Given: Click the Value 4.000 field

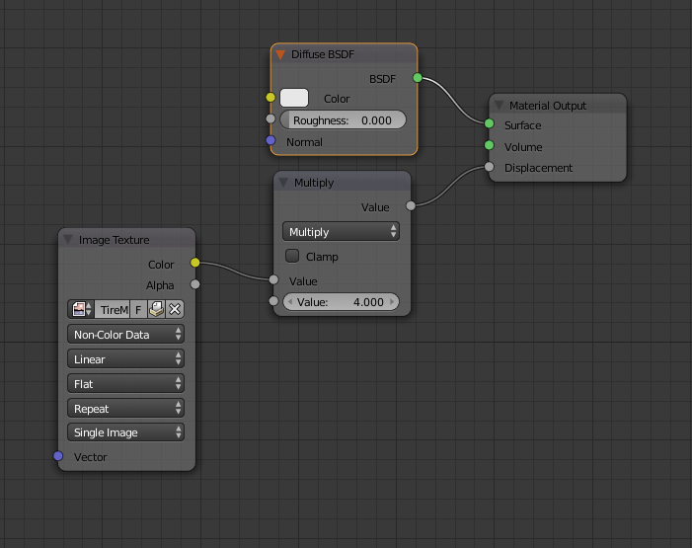Looking at the screenshot, I should (x=341, y=302).
